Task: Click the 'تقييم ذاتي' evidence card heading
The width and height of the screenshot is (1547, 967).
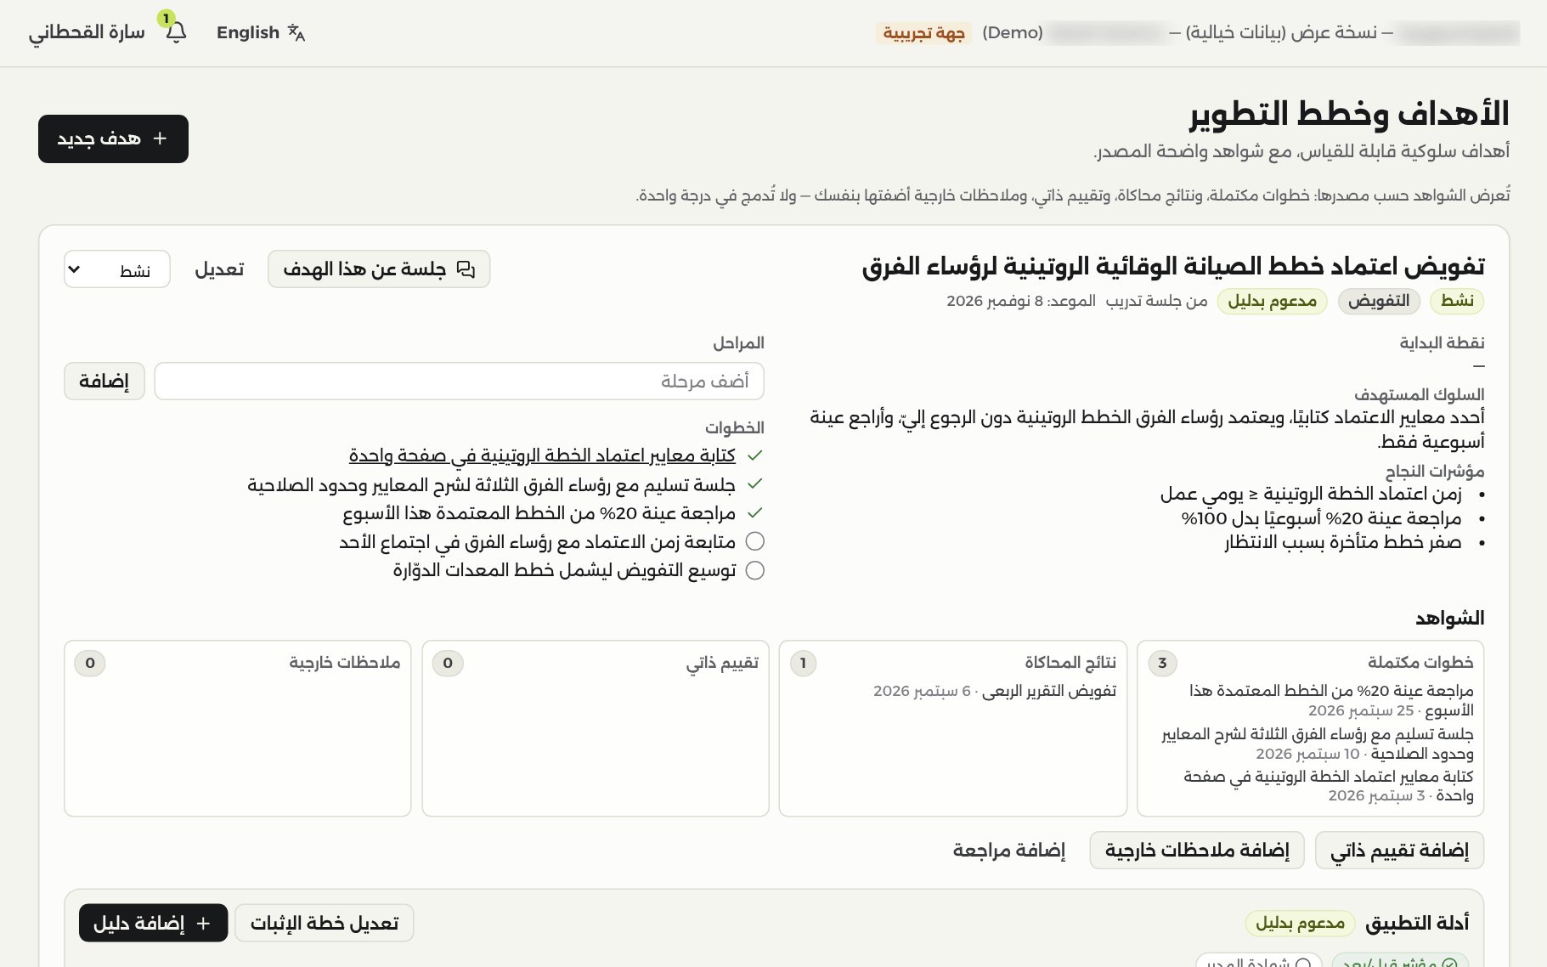Action: [x=722, y=663]
